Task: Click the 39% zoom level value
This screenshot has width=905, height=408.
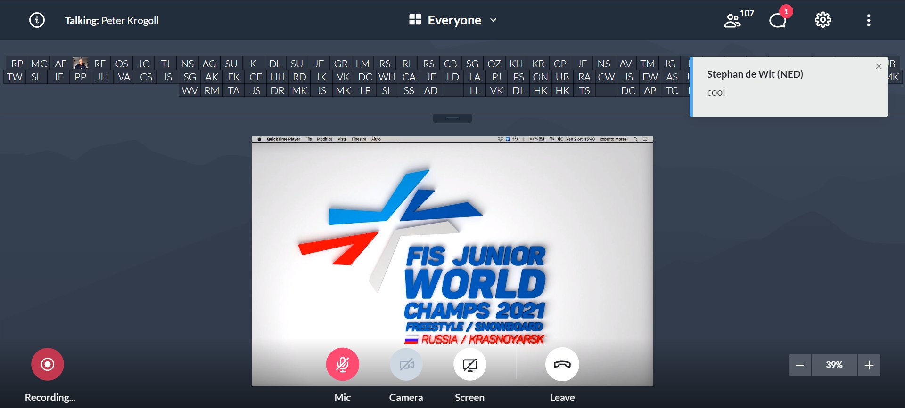Action: point(834,365)
